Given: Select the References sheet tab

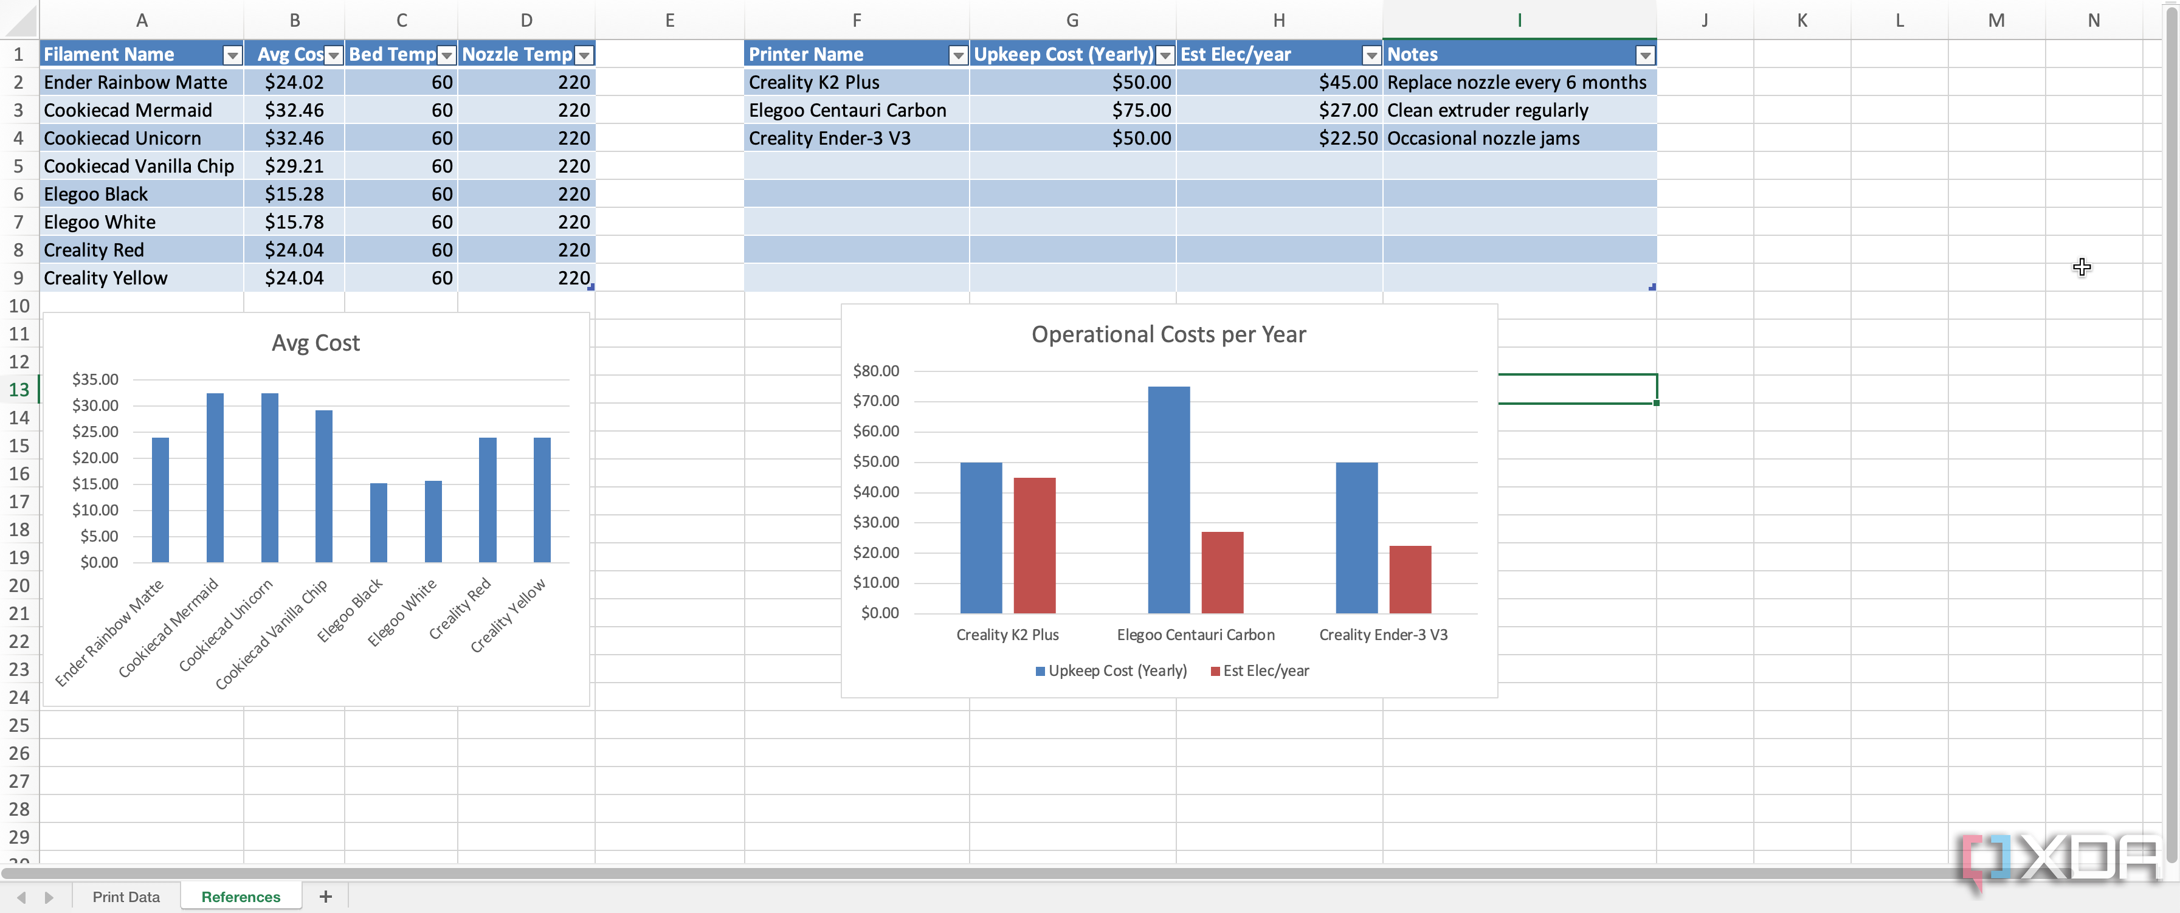Looking at the screenshot, I should (x=240, y=896).
